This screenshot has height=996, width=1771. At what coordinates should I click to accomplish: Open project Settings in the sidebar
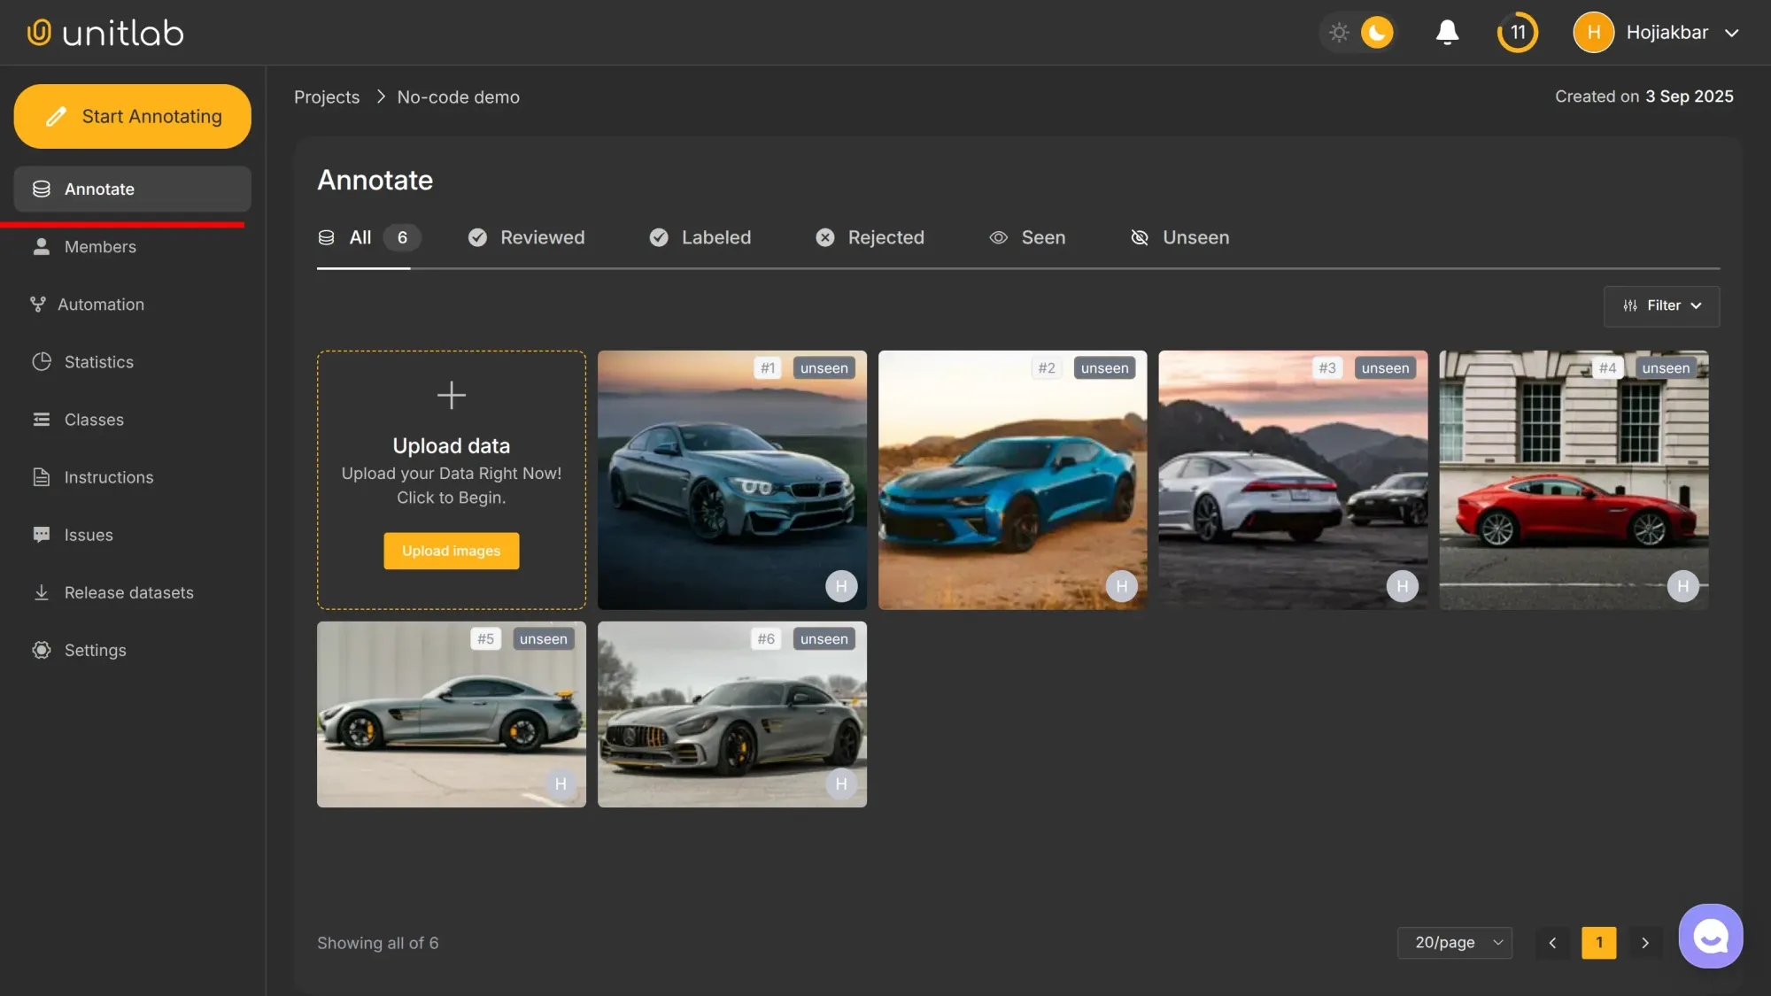click(x=95, y=650)
